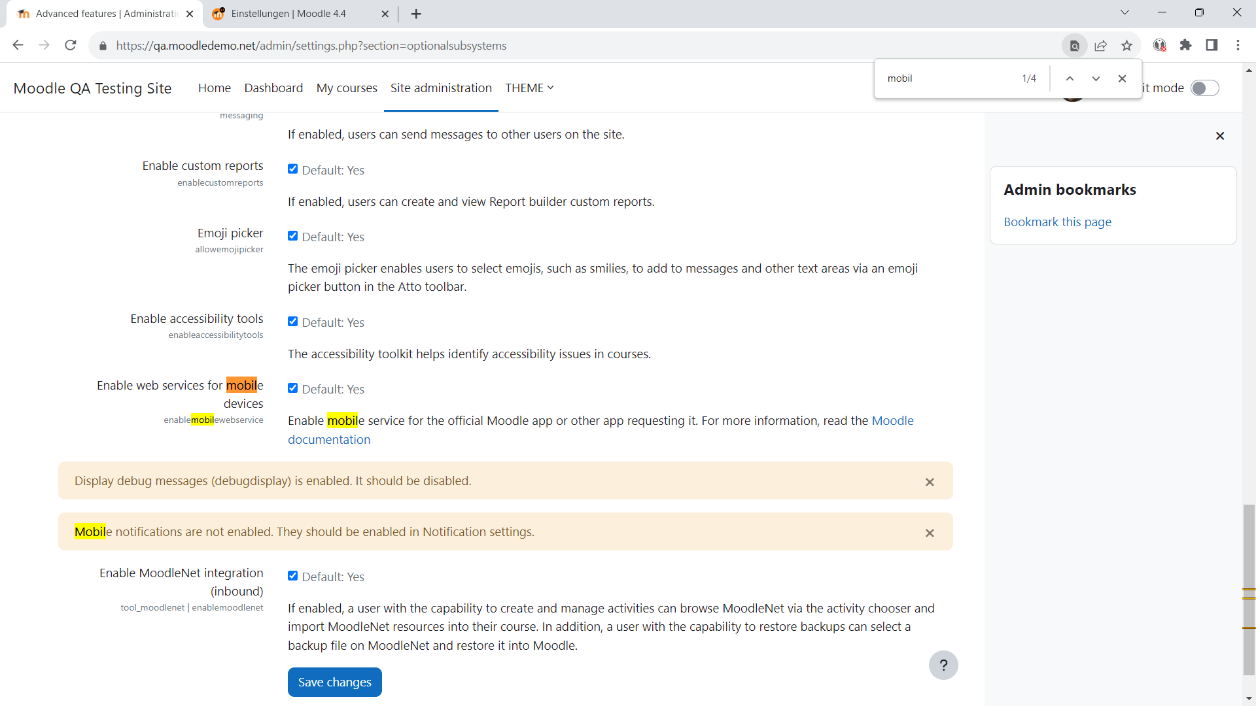Click the find bar search field
Image resolution: width=1256 pixels, height=706 pixels.
949,78
